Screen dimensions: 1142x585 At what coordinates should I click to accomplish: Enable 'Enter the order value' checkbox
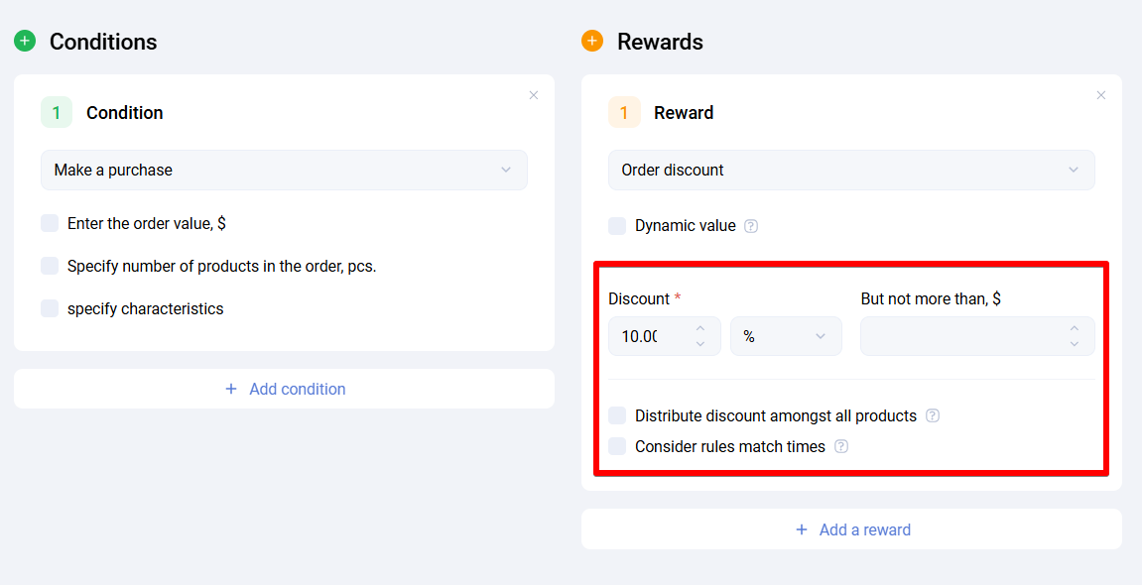pyautogui.click(x=50, y=224)
